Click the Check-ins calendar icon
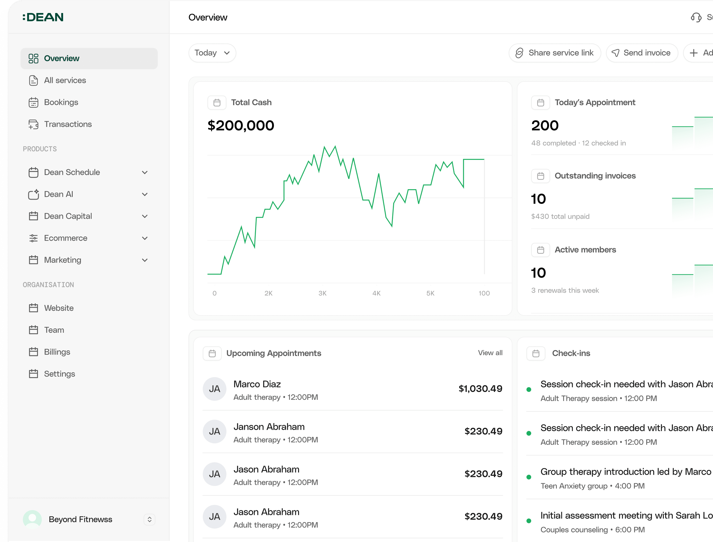Screen dimensions: 713x542 [x=536, y=354]
